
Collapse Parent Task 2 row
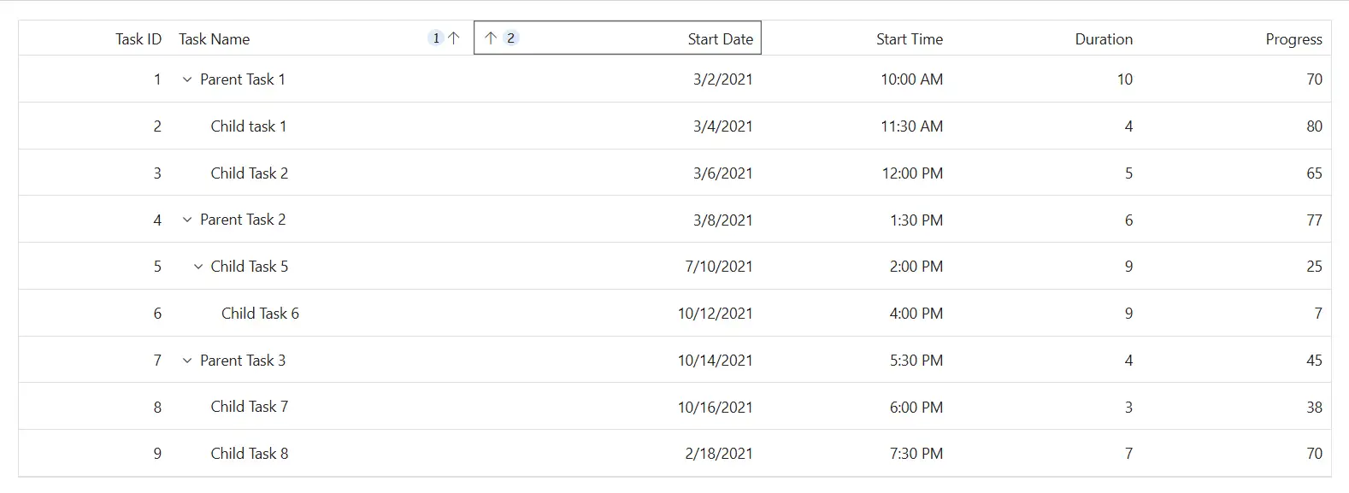coord(187,220)
